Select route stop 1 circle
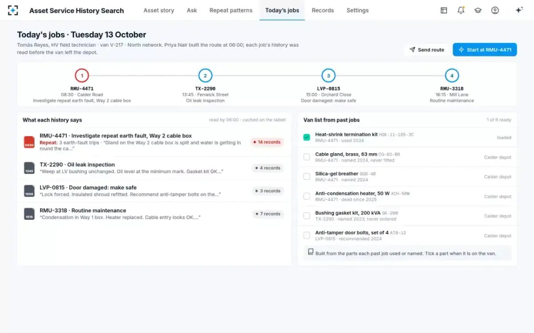The width and height of the screenshot is (534, 333). click(x=82, y=75)
